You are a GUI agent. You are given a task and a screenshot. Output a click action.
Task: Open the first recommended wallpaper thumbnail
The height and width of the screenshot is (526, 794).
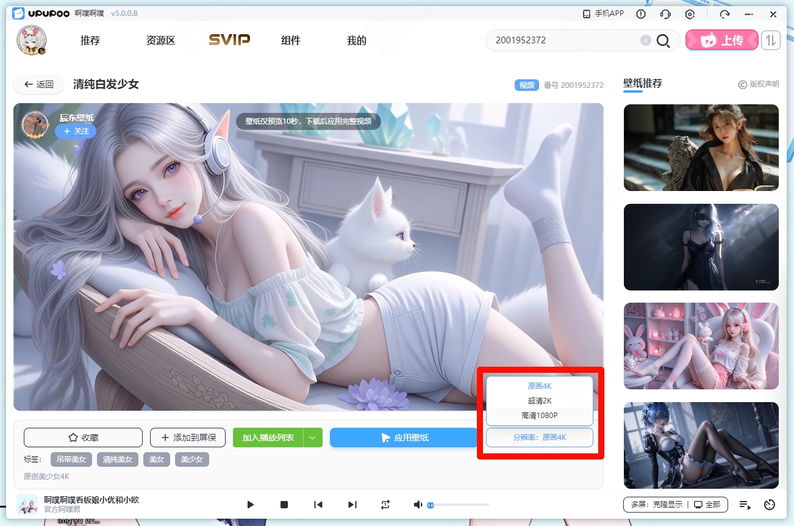(x=701, y=148)
